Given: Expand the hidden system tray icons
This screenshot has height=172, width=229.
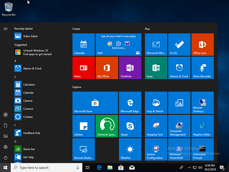Looking at the screenshot, I should pos(189,168).
